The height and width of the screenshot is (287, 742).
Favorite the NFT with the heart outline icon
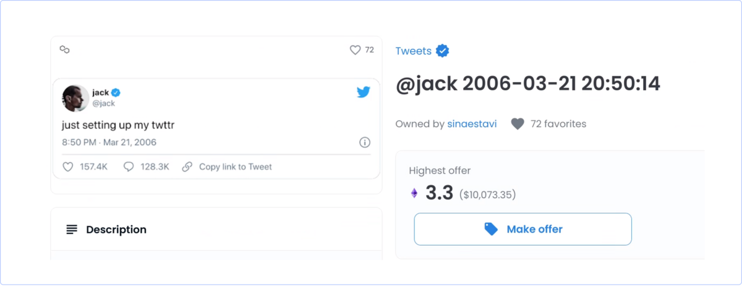pos(355,50)
